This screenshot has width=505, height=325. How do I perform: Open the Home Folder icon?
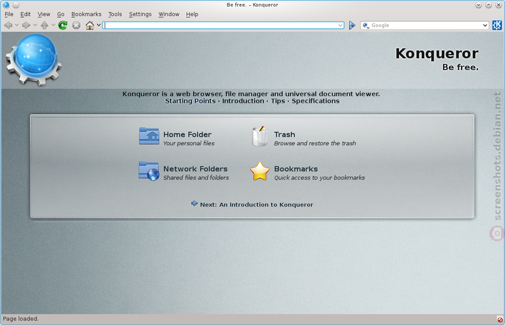(x=149, y=136)
